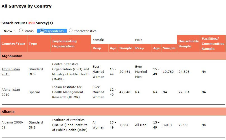Click the Households Sample column header
226x140 pixels.
click(188, 44)
